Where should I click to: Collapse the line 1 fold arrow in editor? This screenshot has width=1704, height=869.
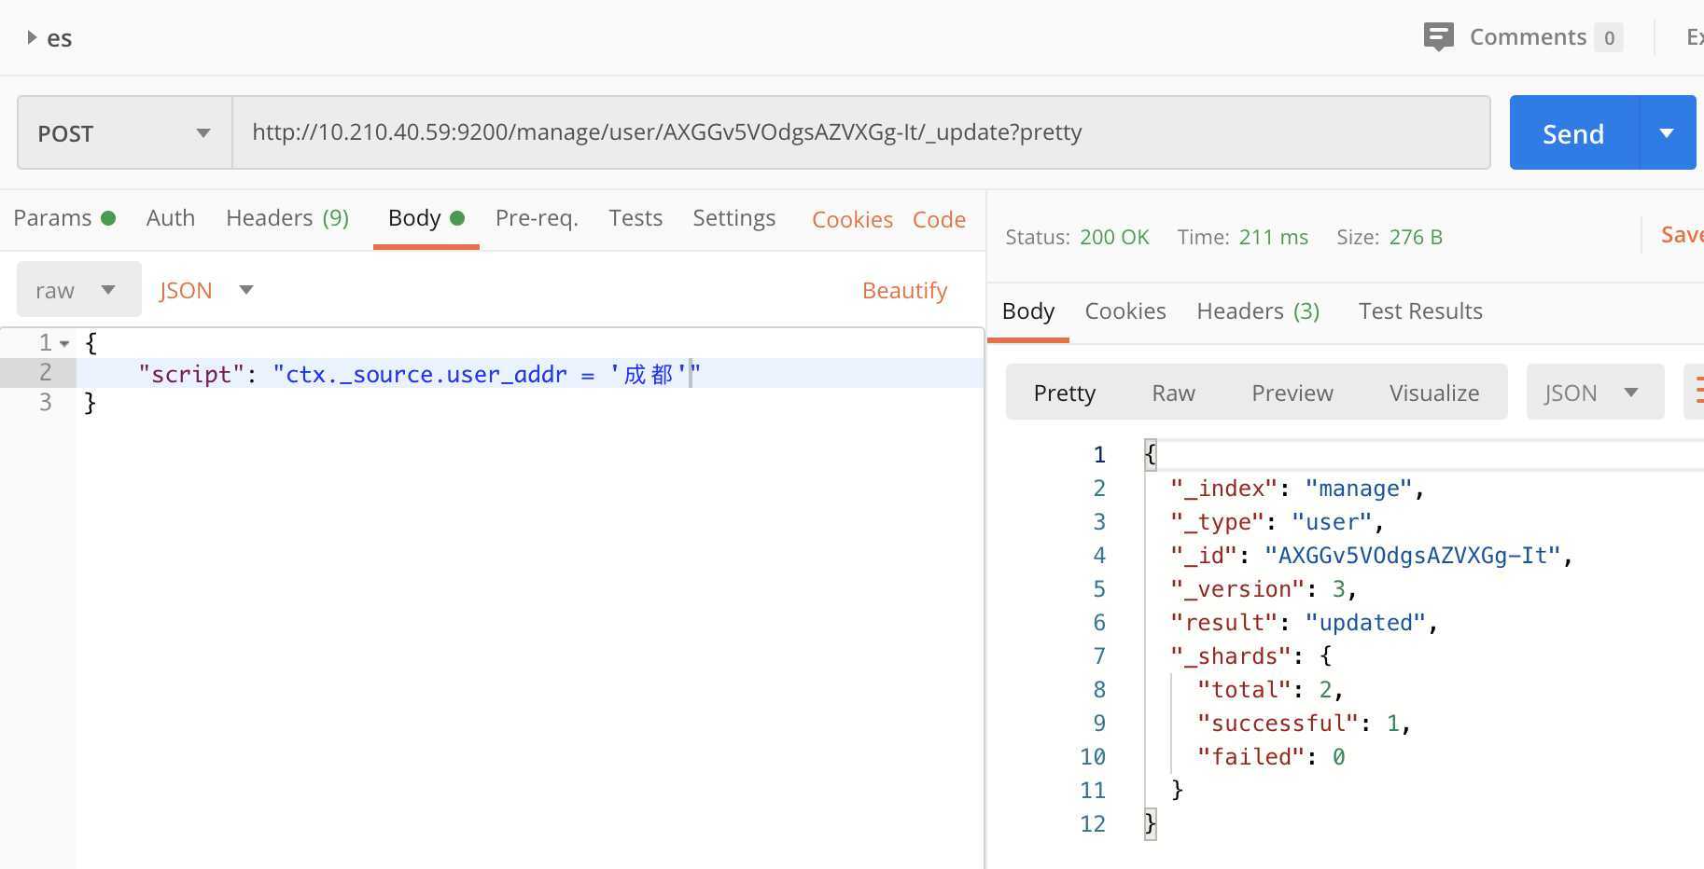64,344
